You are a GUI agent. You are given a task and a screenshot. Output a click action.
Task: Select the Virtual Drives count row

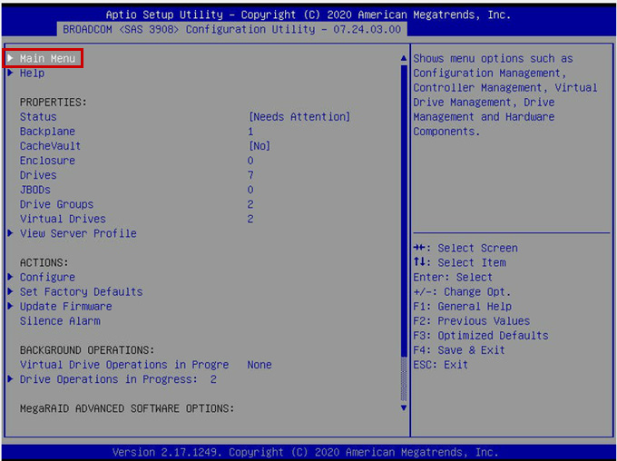(x=63, y=219)
